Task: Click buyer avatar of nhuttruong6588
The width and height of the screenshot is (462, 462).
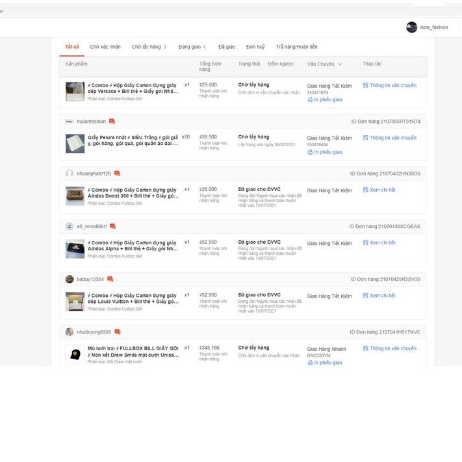Action: coord(70,332)
